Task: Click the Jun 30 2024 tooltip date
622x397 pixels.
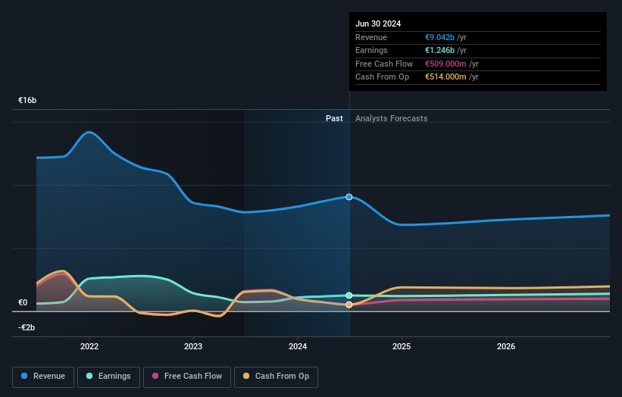Action: click(x=378, y=23)
